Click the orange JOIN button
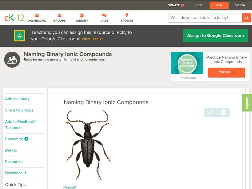Viewport: 252px width, 189px height. tap(219, 5)
